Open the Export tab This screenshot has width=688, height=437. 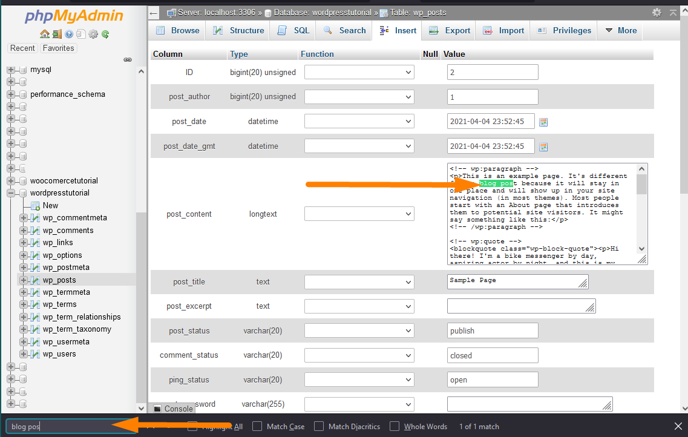coord(450,31)
